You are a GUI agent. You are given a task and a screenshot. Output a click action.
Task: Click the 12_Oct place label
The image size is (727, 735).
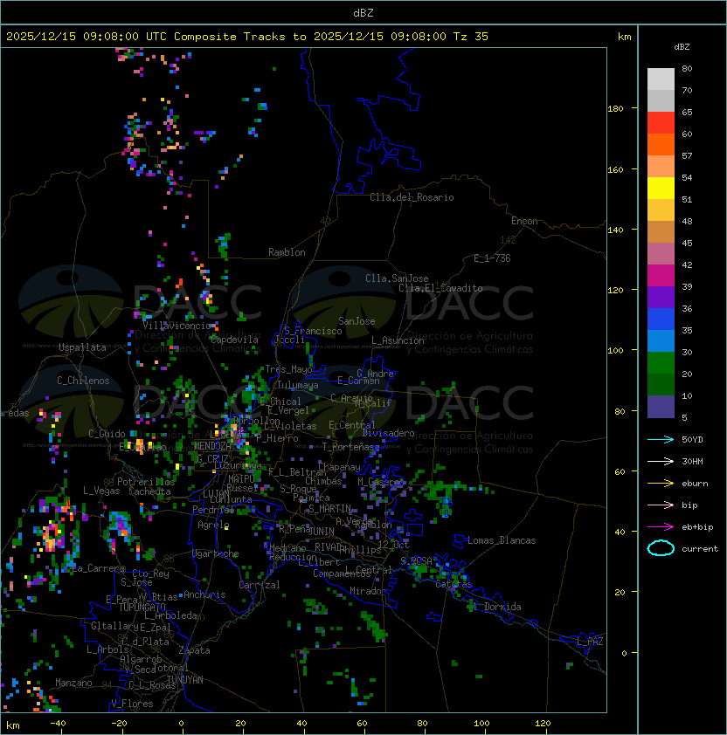pos(393,545)
